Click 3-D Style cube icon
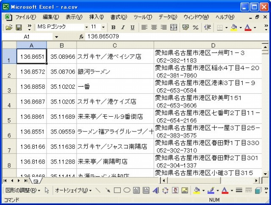Image resolution: width=271 pixels, height=205 pixels. tap(258, 190)
